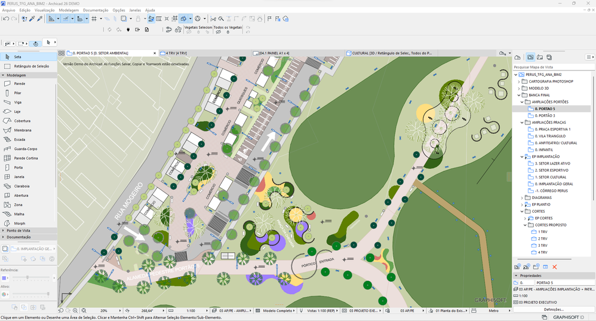This screenshot has width=596, height=321.
Task: Collapse the Modelagem toolbox section
Action: (3, 75)
